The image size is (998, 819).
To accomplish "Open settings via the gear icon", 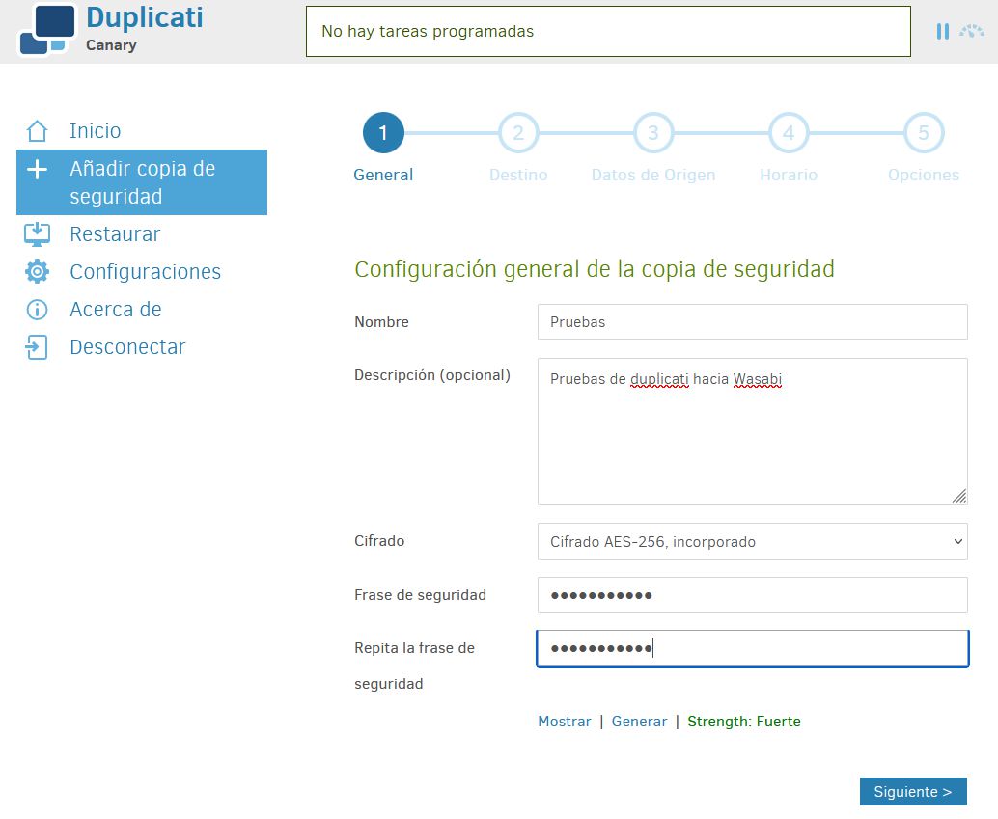I will [37, 272].
